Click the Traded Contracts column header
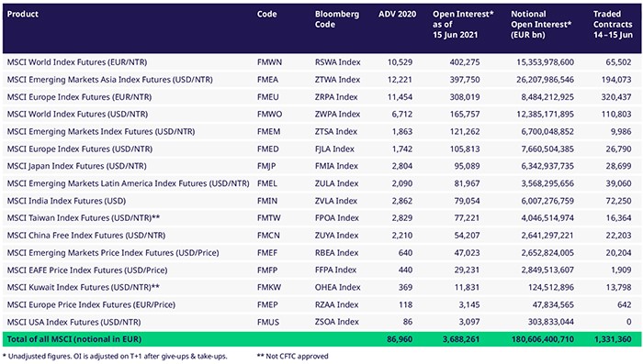The image size is (643, 364). tap(613, 25)
